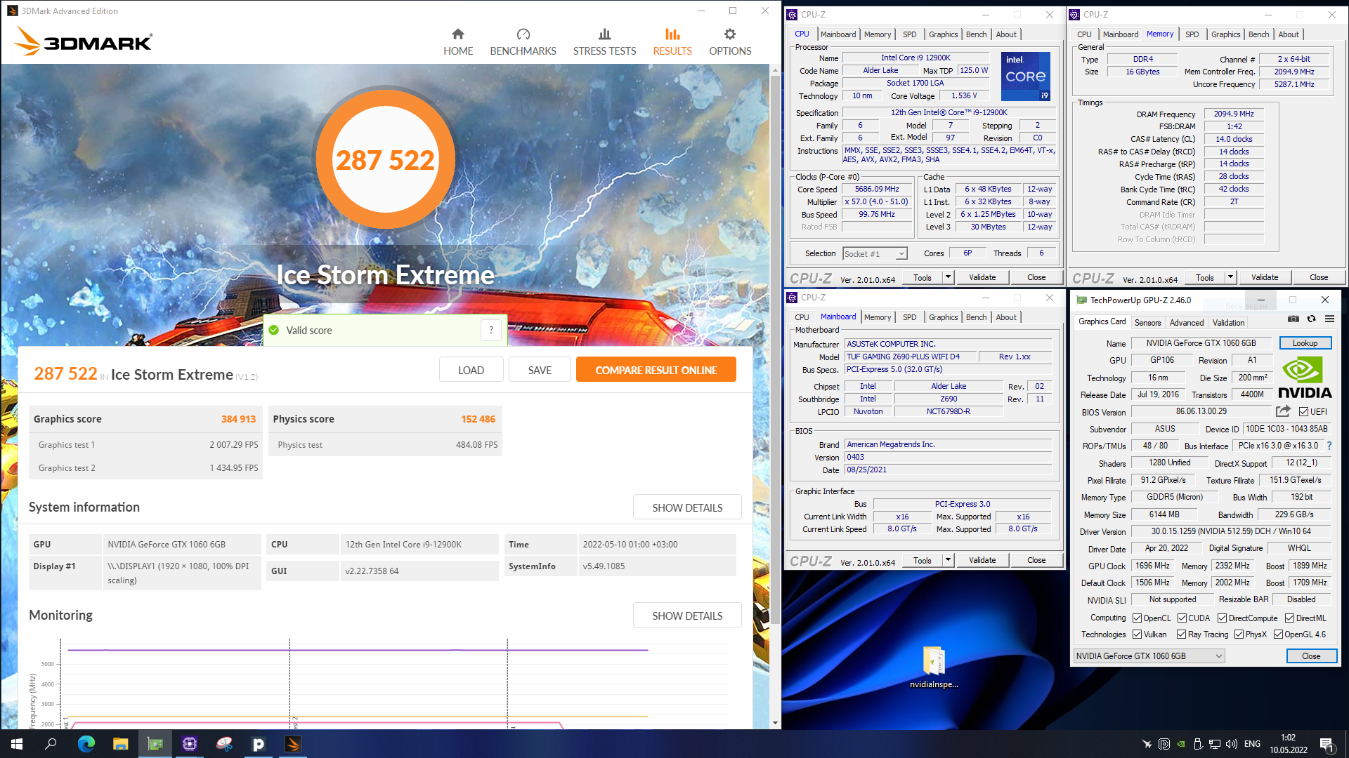Image resolution: width=1349 pixels, height=758 pixels.
Task: Share the BIOS via export arrow icon
Action: (x=1284, y=411)
